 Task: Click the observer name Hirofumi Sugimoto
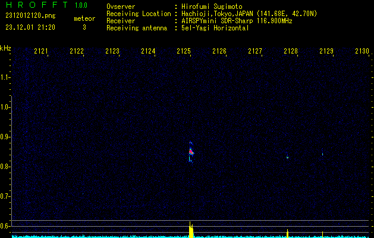212,7
